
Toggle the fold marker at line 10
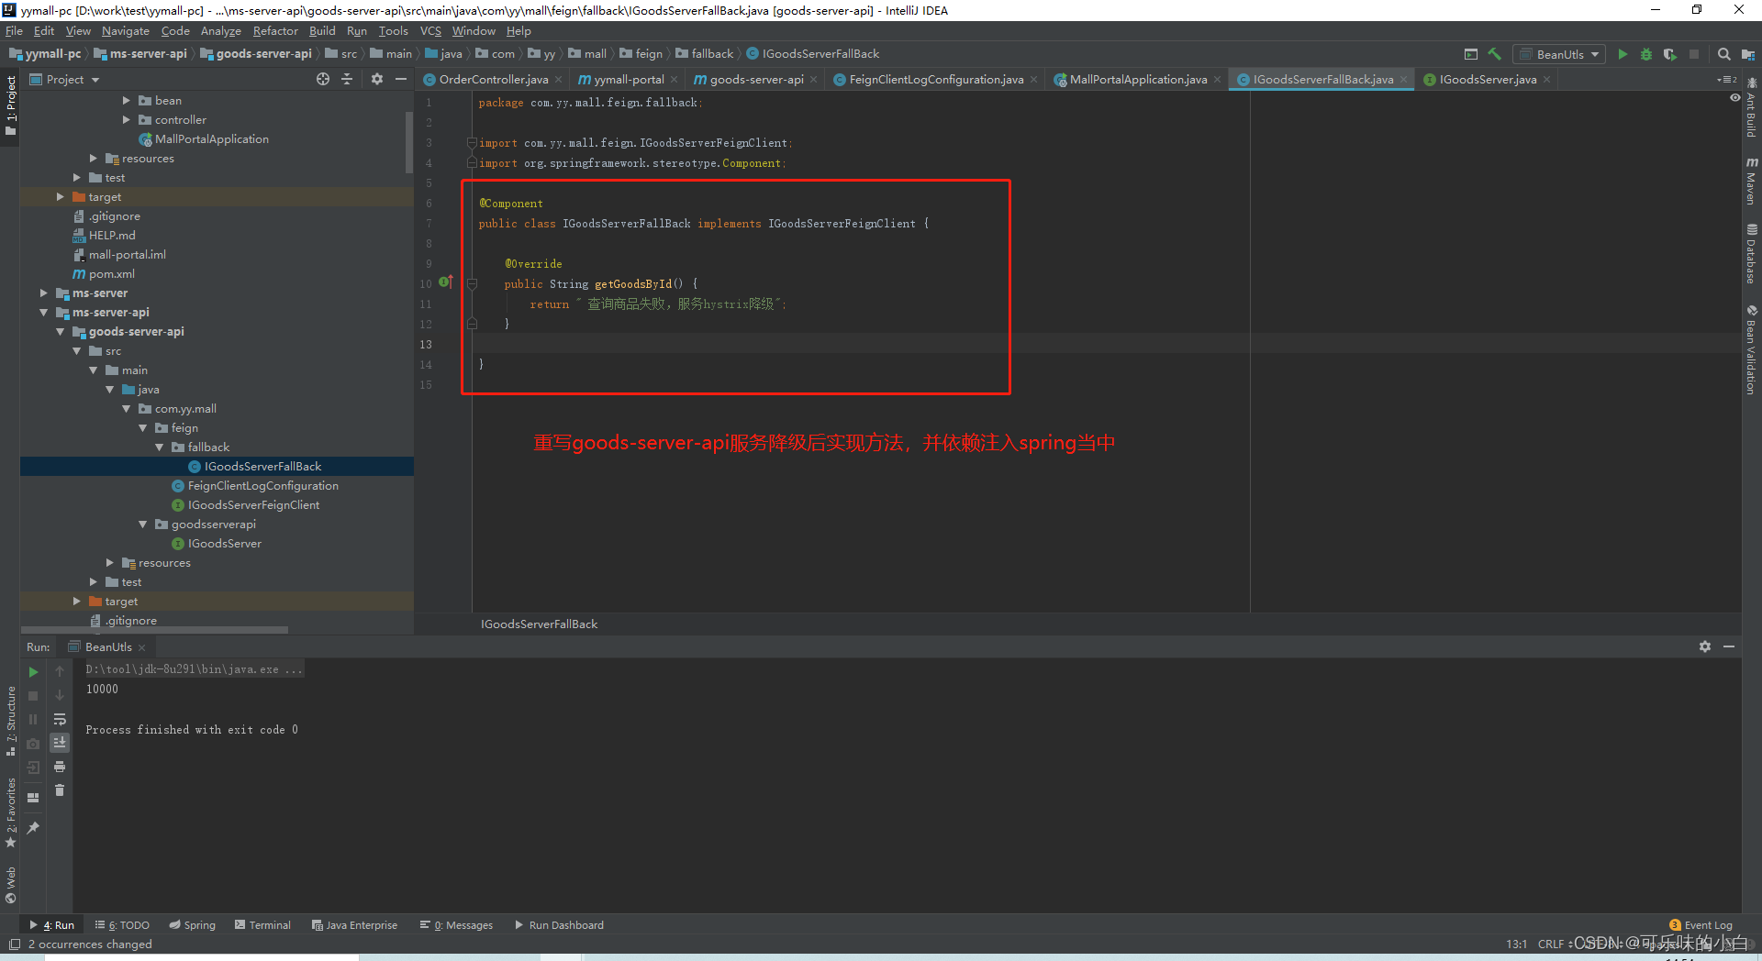pos(473,284)
